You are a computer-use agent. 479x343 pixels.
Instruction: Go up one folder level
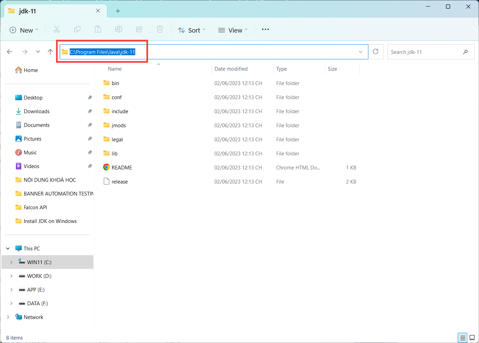tap(51, 52)
